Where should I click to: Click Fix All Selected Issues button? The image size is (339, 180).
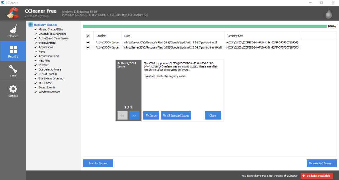(176, 115)
